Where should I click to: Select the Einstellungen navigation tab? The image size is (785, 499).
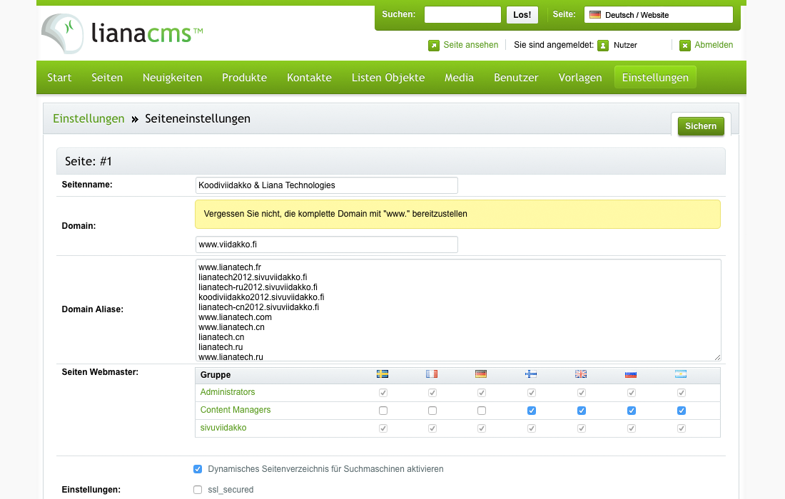(x=655, y=78)
